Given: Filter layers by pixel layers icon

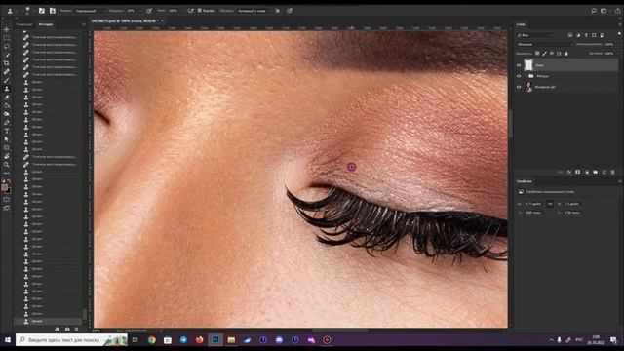Looking at the screenshot, I should [x=569, y=35].
